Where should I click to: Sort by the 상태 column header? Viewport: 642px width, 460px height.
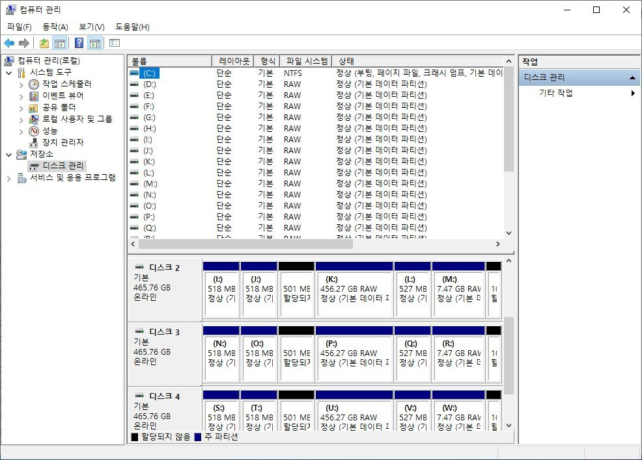coord(417,61)
